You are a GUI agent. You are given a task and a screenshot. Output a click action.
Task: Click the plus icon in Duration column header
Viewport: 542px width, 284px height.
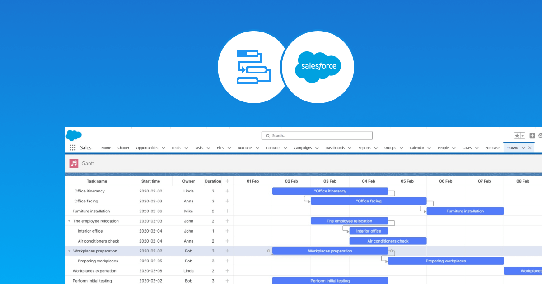(228, 181)
